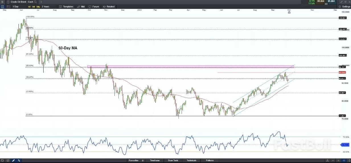
Task: Click the red 95.0383 price tag
Action: [x=342, y=73]
